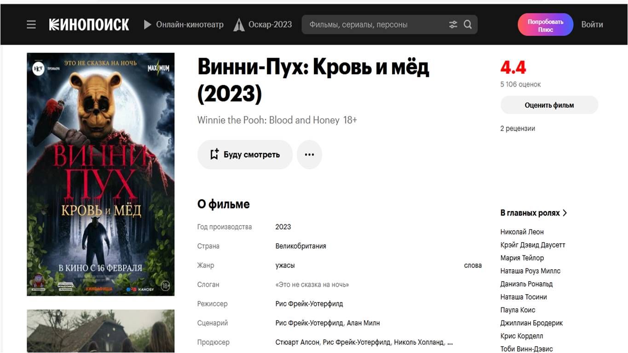Open the hamburger menu in header
The height and width of the screenshot is (353, 628).
click(x=31, y=25)
